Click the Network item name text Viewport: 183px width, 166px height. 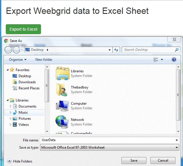[x=77, y=120]
